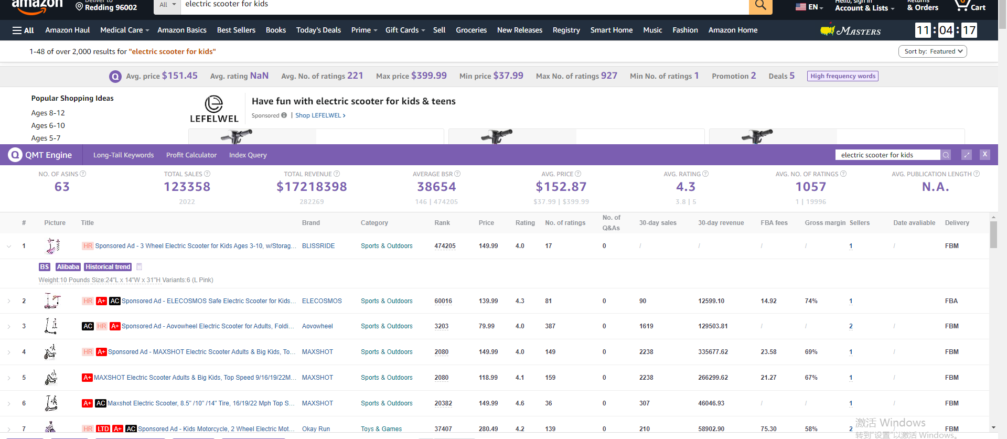Click the help icon next to AVG. PRICE
1007x439 pixels.
pos(578,174)
